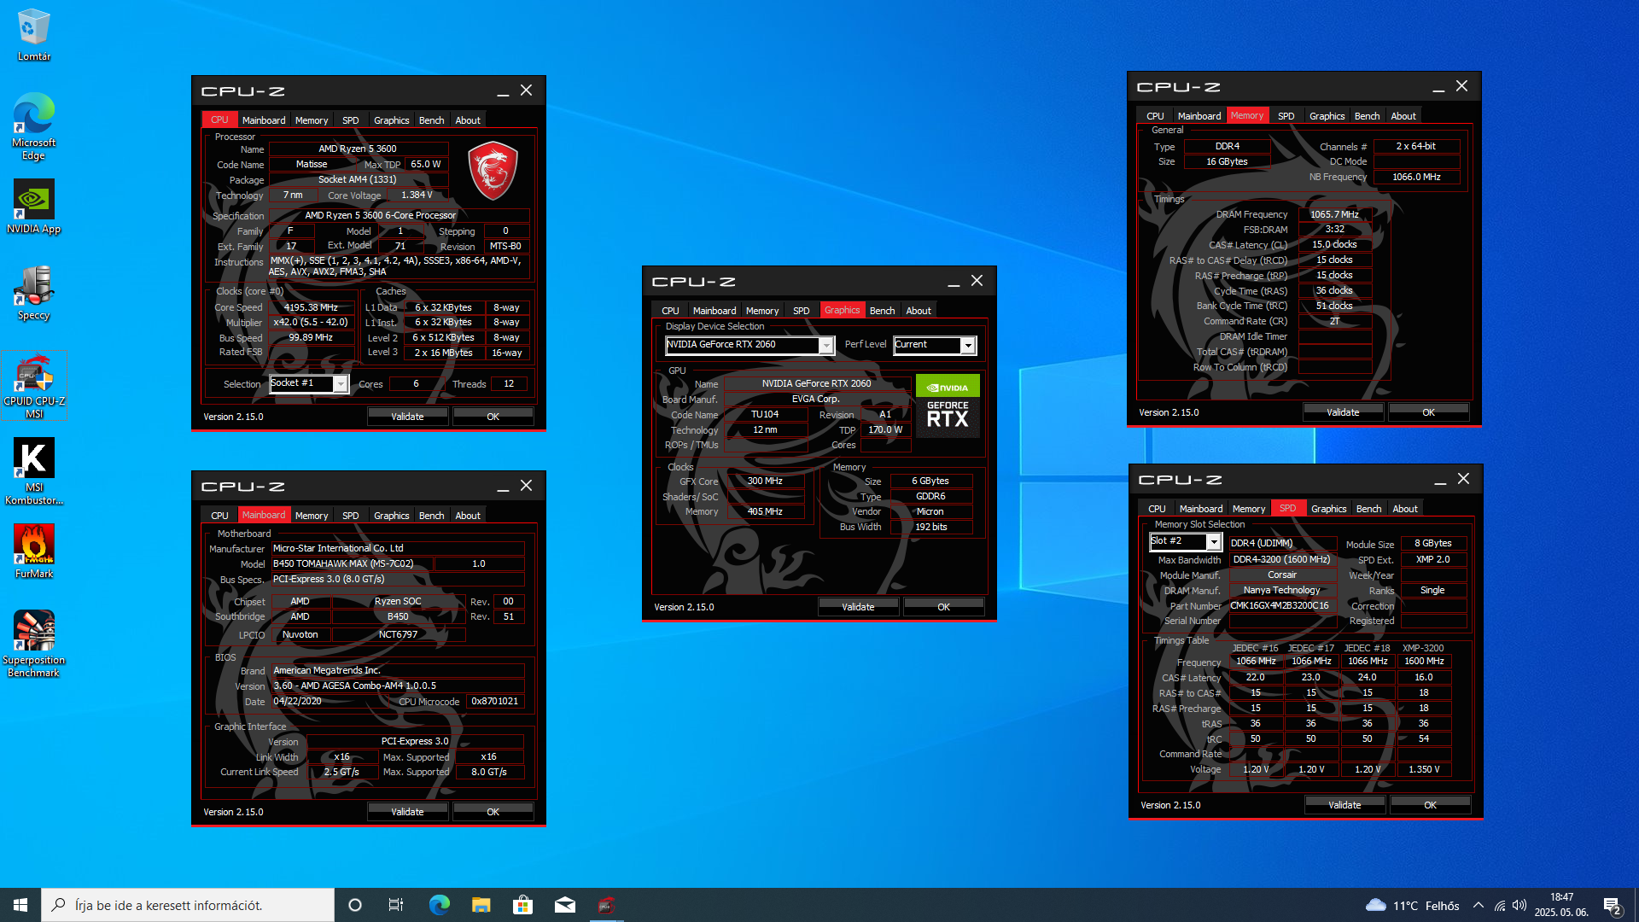Open the FurMark desktop shortcut
Screen dimensions: 1639x922
tap(33, 551)
